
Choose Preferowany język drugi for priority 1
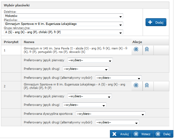point(86,69)
